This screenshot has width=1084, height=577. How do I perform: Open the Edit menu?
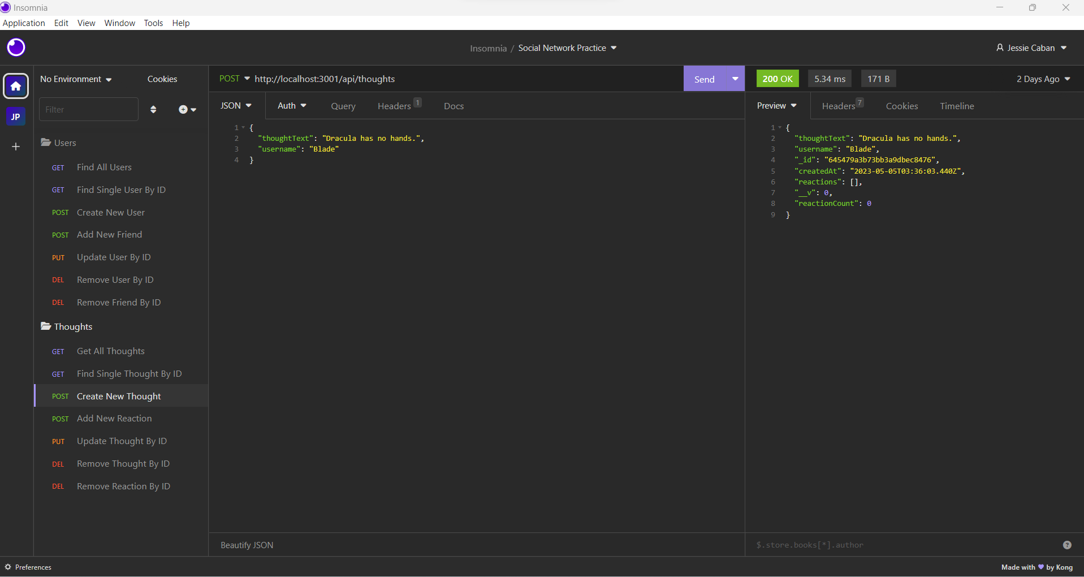(x=61, y=23)
